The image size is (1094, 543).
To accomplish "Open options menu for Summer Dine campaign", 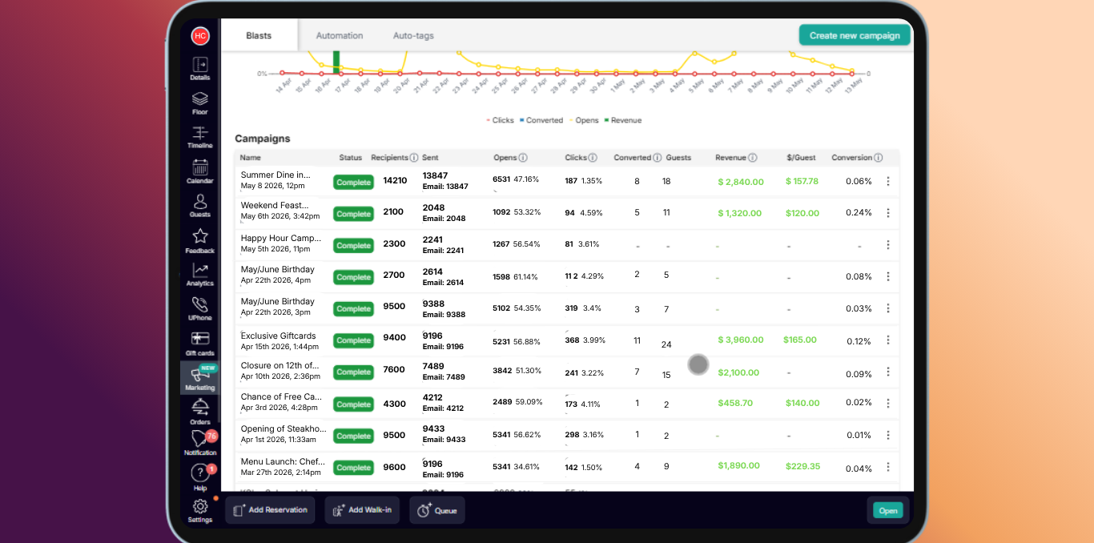I will pyautogui.click(x=888, y=182).
